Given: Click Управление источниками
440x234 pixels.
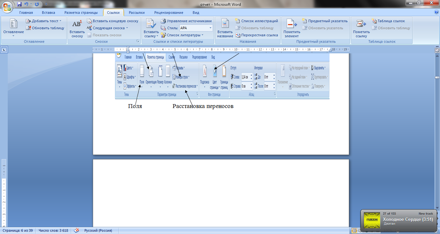Looking at the screenshot, I should tap(186, 21).
